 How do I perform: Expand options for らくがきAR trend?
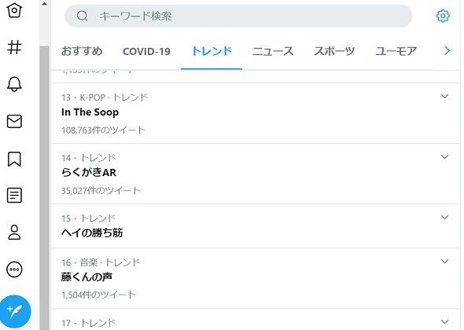tap(444, 156)
